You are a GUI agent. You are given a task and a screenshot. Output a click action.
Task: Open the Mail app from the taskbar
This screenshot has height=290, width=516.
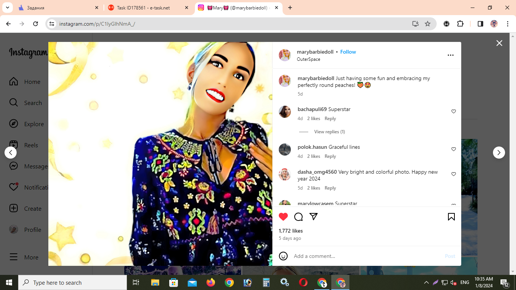(x=192, y=282)
